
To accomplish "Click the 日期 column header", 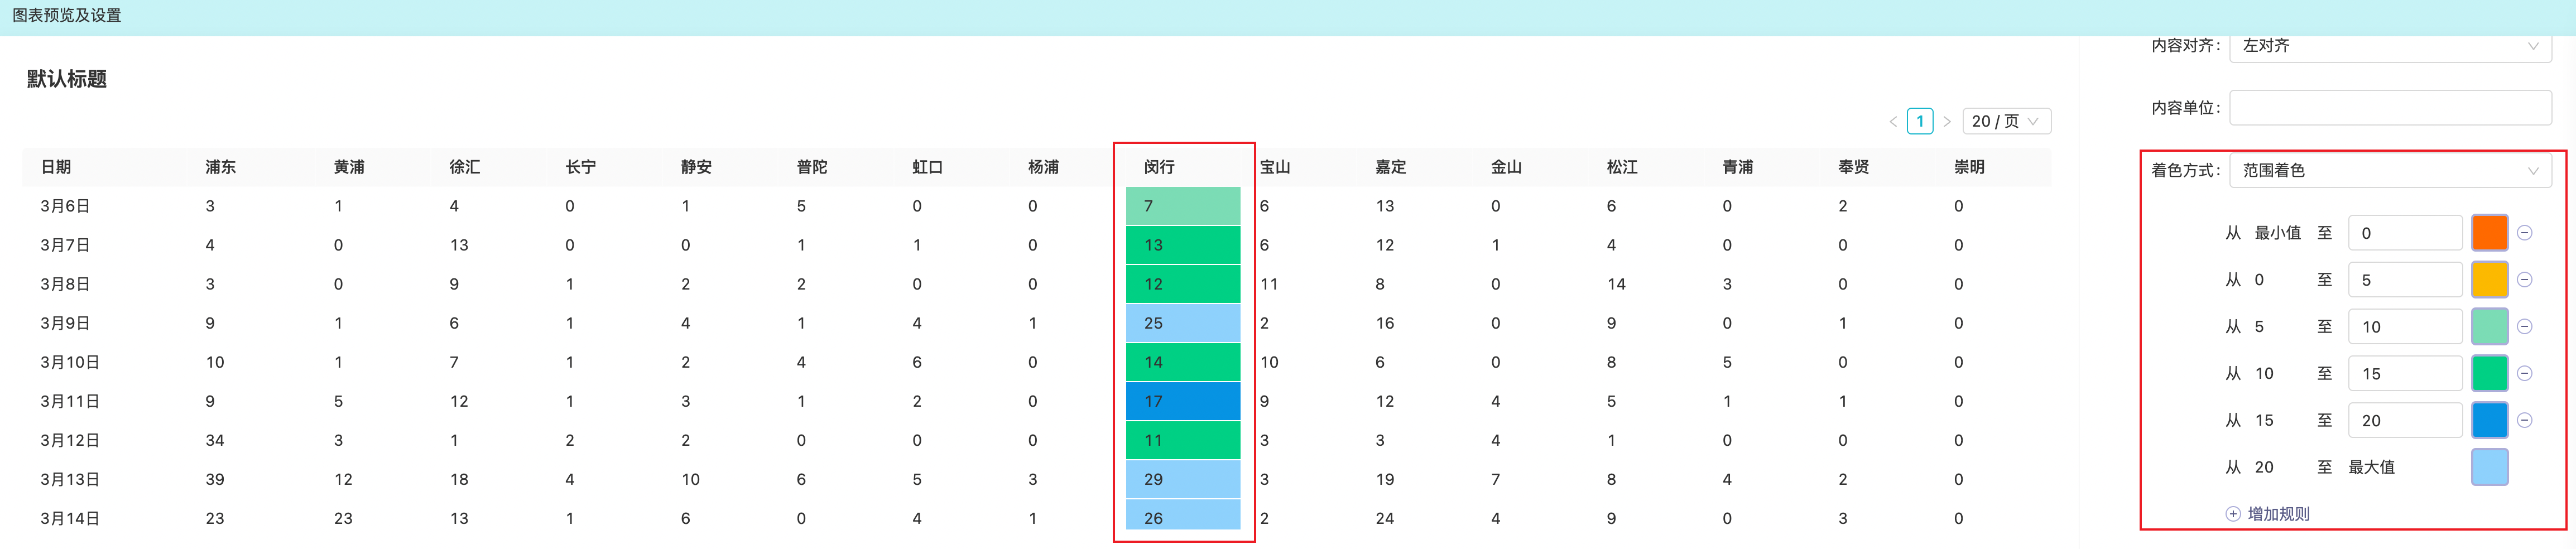I will point(56,167).
